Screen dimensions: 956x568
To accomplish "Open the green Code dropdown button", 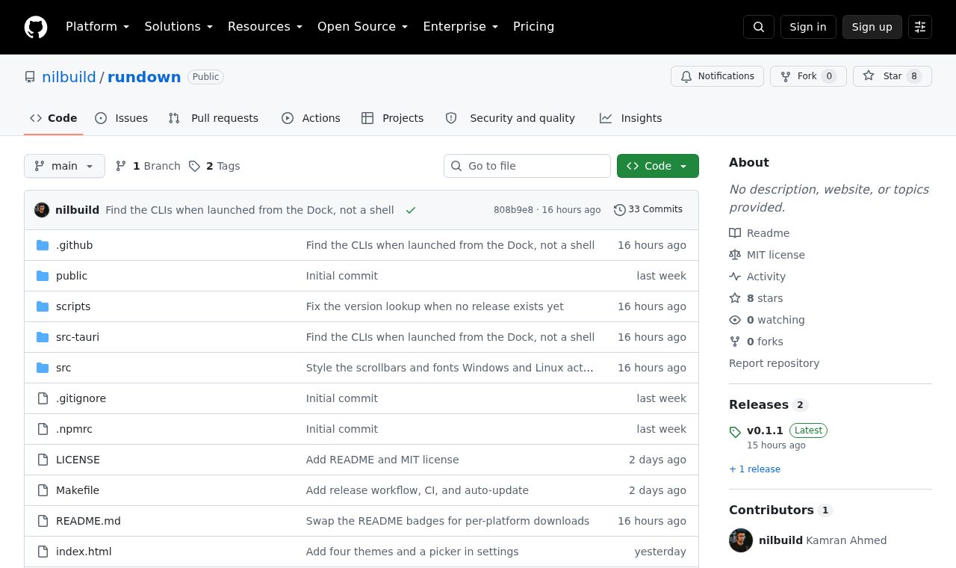I will [x=658, y=166].
